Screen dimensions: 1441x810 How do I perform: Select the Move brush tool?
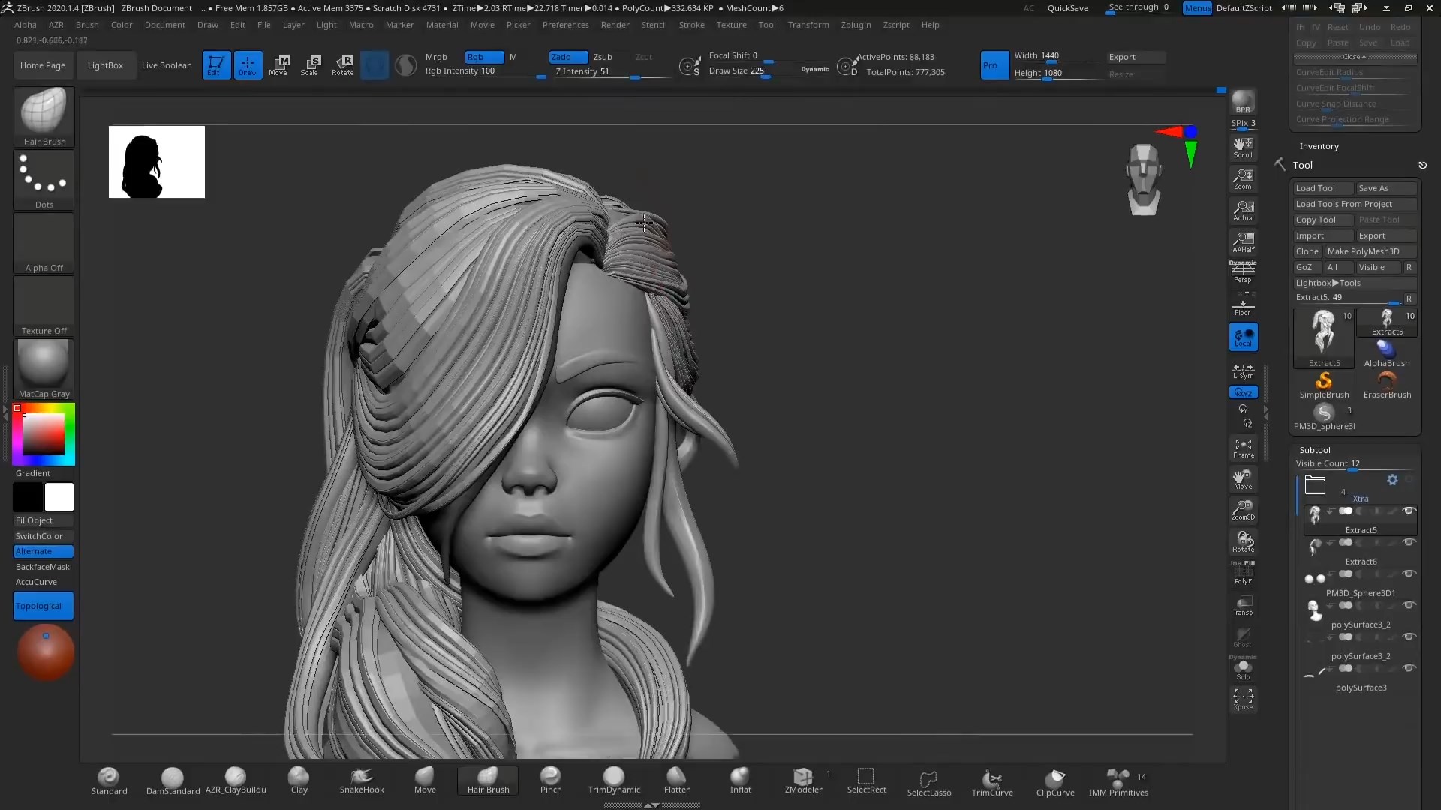pyautogui.click(x=423, y=778)
